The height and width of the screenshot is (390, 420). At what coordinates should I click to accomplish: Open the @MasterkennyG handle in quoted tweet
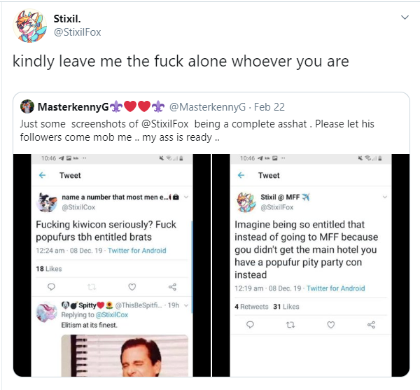point(207,107)
